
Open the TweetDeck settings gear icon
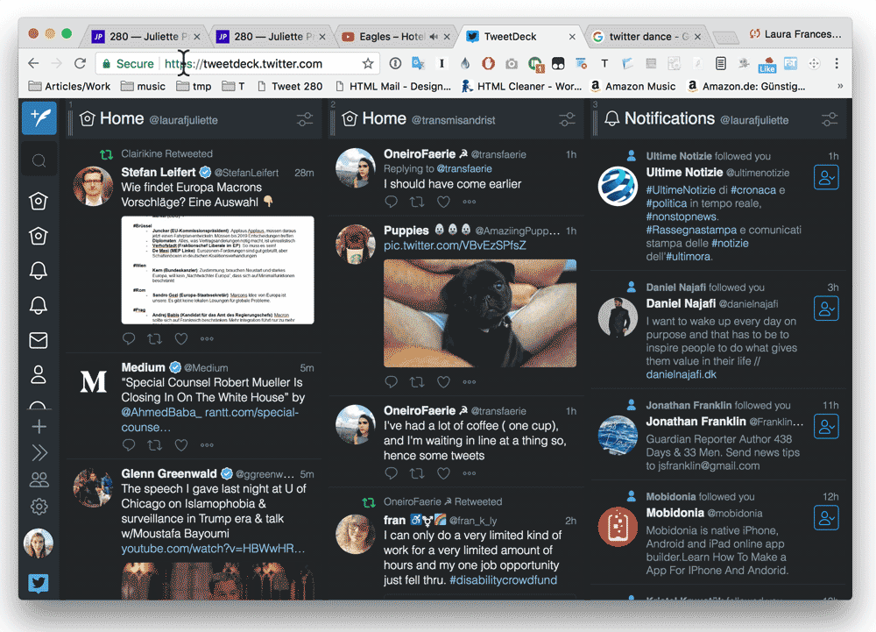click(39, 507)
